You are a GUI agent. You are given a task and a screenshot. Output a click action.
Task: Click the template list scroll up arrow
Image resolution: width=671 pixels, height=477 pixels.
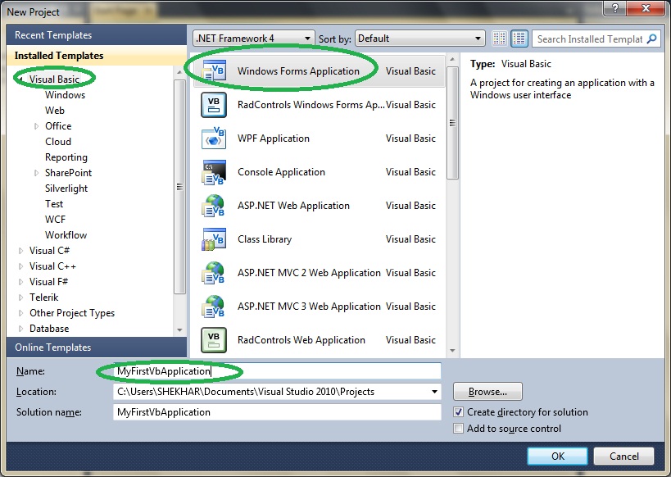452,59
